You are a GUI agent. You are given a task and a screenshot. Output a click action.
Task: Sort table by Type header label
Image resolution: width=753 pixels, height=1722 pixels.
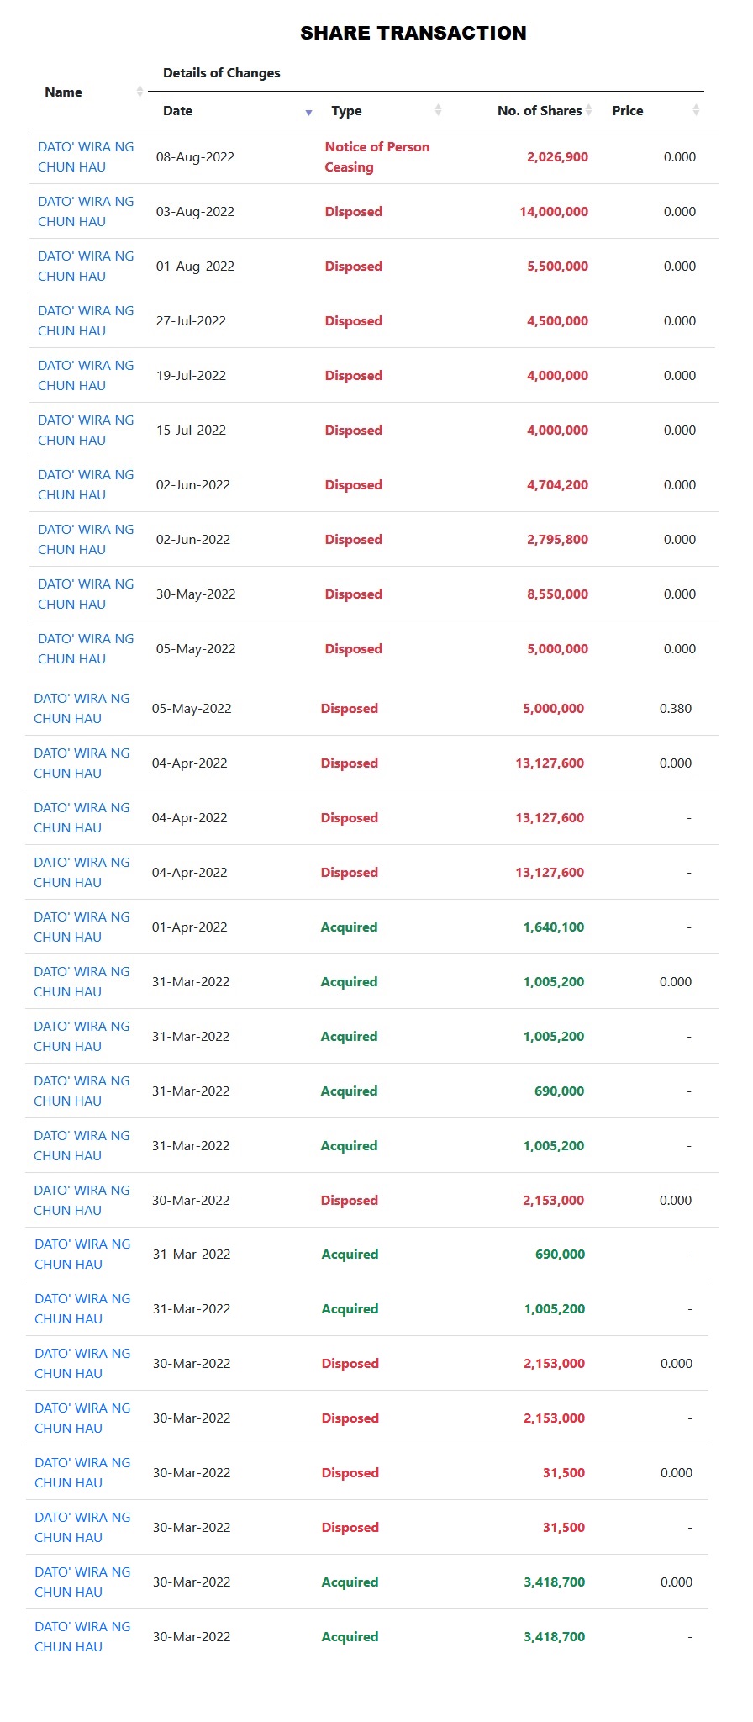346,111
